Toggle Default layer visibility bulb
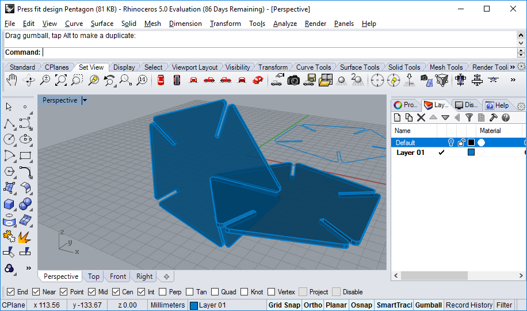Image resolution: width=527 pixels, height=311 pixels. coord(451,142)
